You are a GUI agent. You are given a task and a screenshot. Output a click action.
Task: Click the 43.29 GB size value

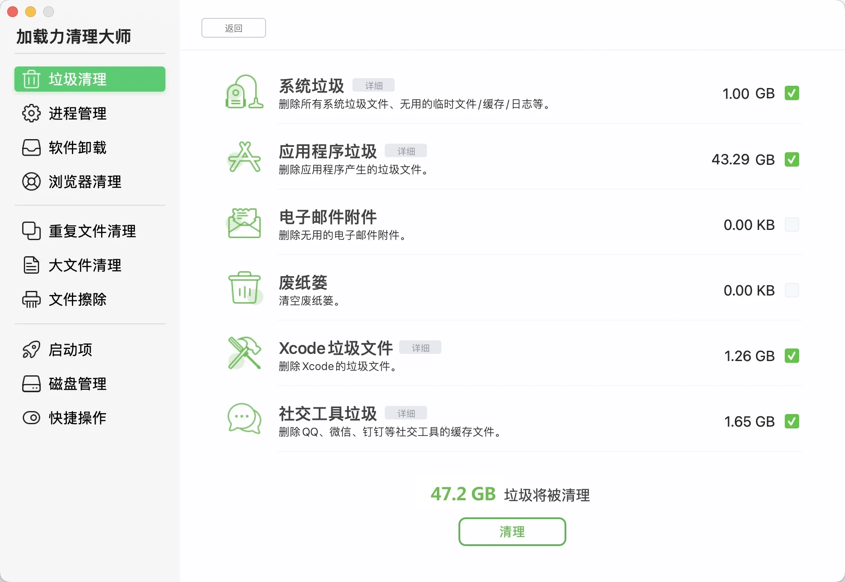pyautogui.click(x=743, y=159)
